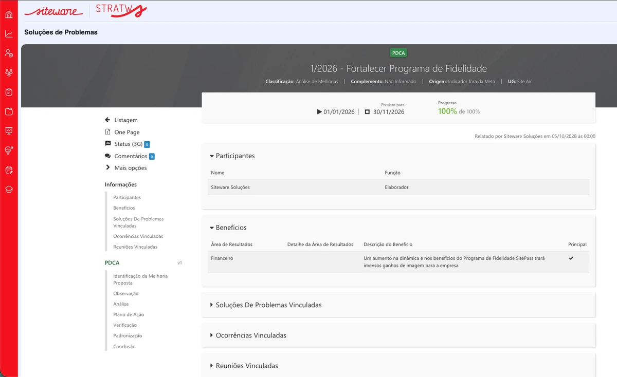Jump to Padronização step in PDCA menu

click(x=128, y=335)
